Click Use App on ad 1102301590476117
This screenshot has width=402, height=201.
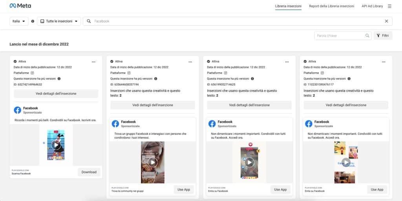(377, 190)
